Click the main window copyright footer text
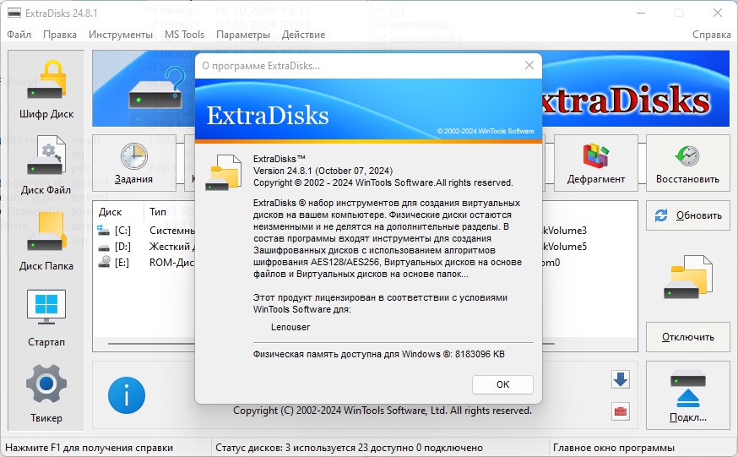This screenshot has height=457, width=738. 383,411
